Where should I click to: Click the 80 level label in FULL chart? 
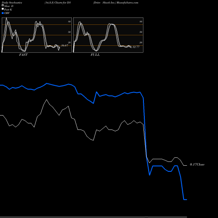point(141,21)
